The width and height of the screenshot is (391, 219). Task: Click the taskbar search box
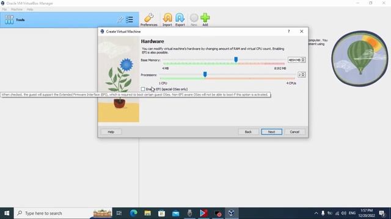(x=63, y=213)
